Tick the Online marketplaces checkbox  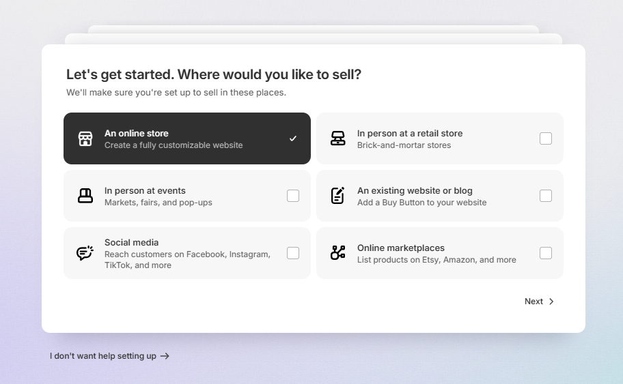click(546, 253)
